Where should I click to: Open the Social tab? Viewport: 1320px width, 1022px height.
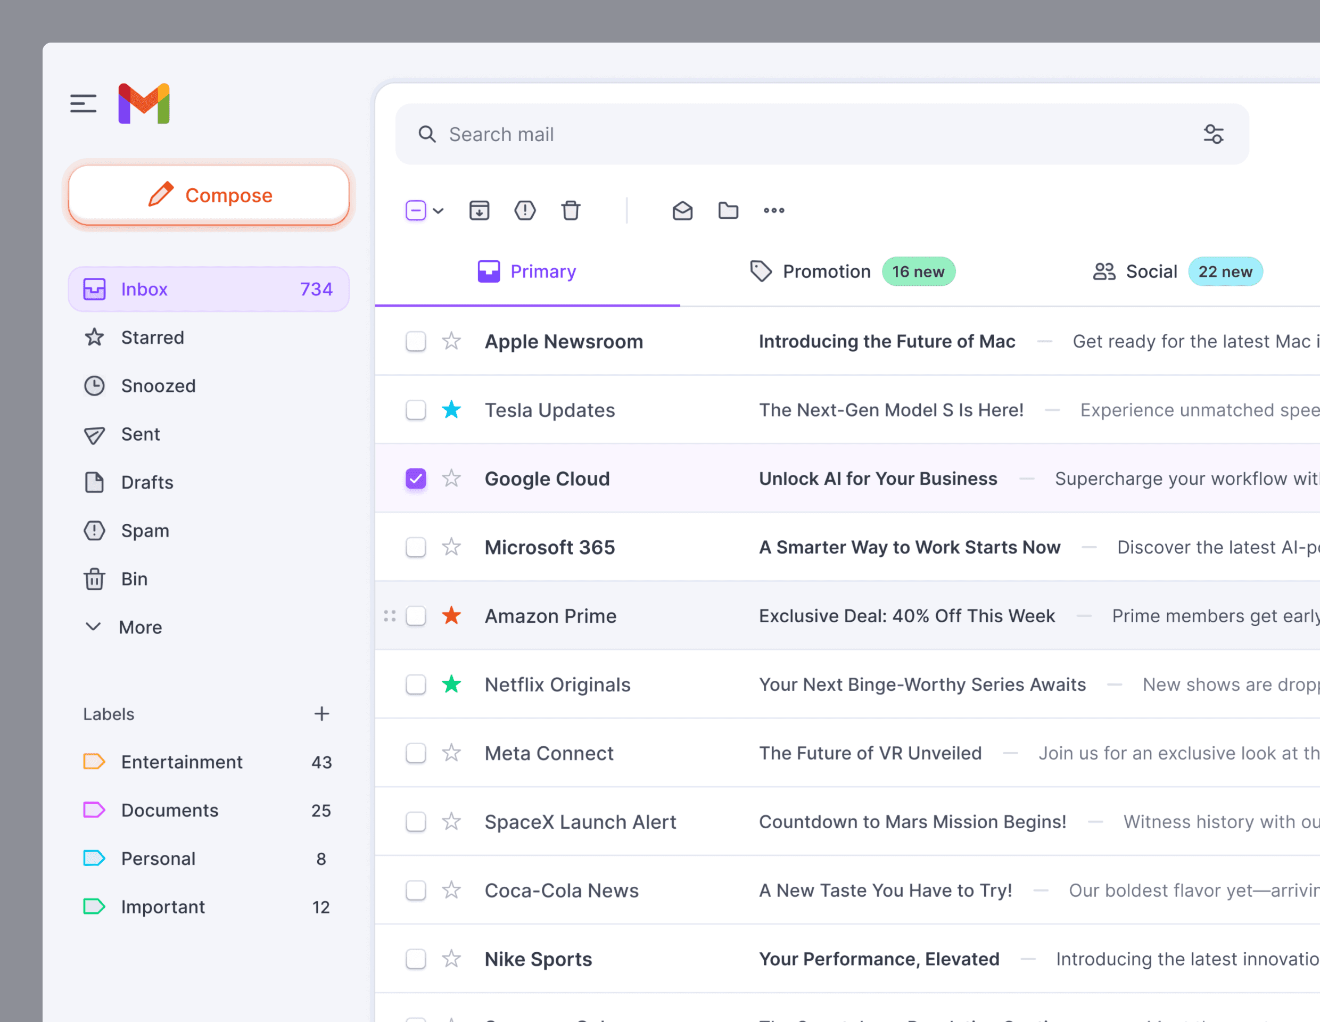(1177, 271)
